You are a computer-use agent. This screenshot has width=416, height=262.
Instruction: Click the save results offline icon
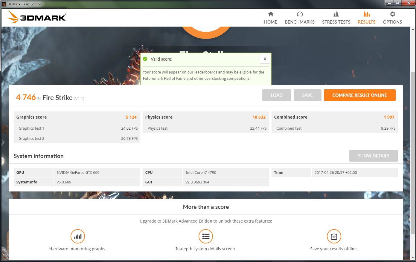(x=334, y=236)
